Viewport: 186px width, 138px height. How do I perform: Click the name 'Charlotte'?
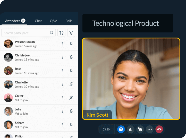21,82
